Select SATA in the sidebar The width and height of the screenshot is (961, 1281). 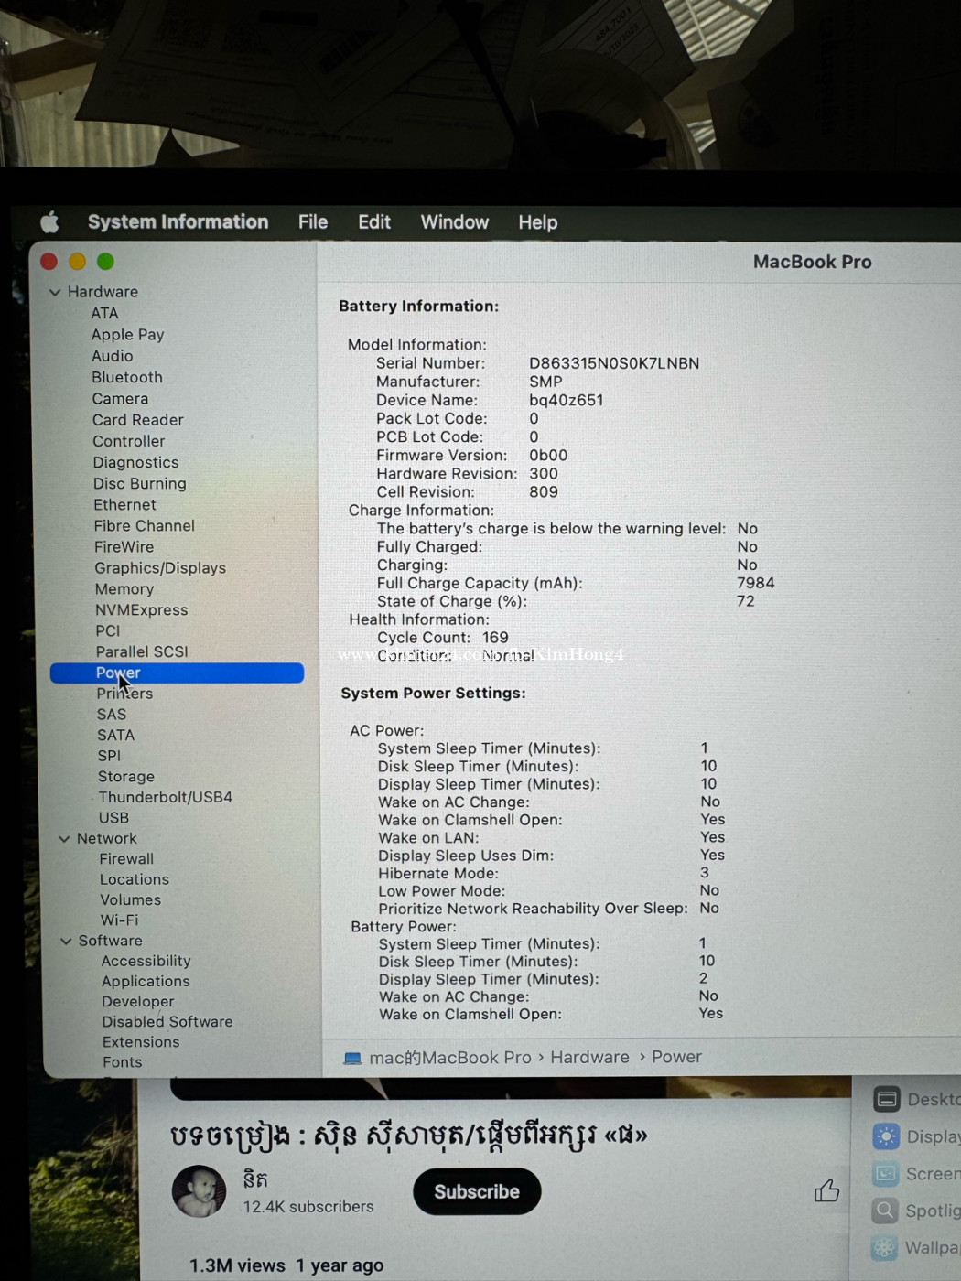coord(115,735)
